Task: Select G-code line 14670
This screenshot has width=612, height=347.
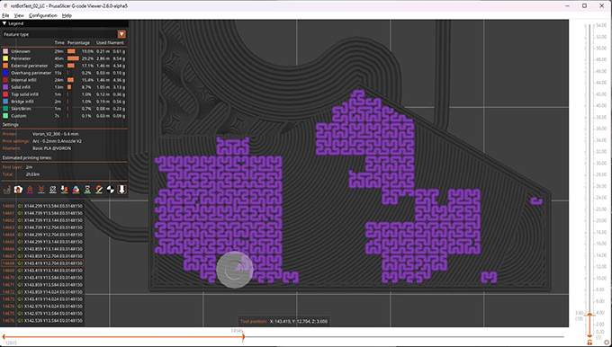Action: coord(42,278)
